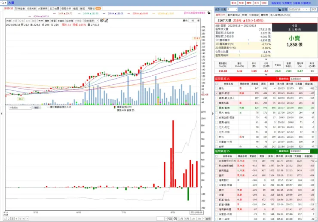The width and height of the screenshot is (318, 222).
Task: Click the small arrow right of page 6
Action: coord(28,219)
